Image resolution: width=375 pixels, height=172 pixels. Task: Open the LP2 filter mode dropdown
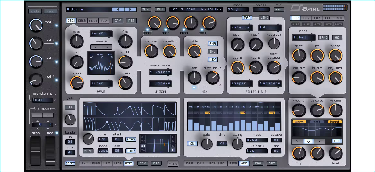point(270,27)
